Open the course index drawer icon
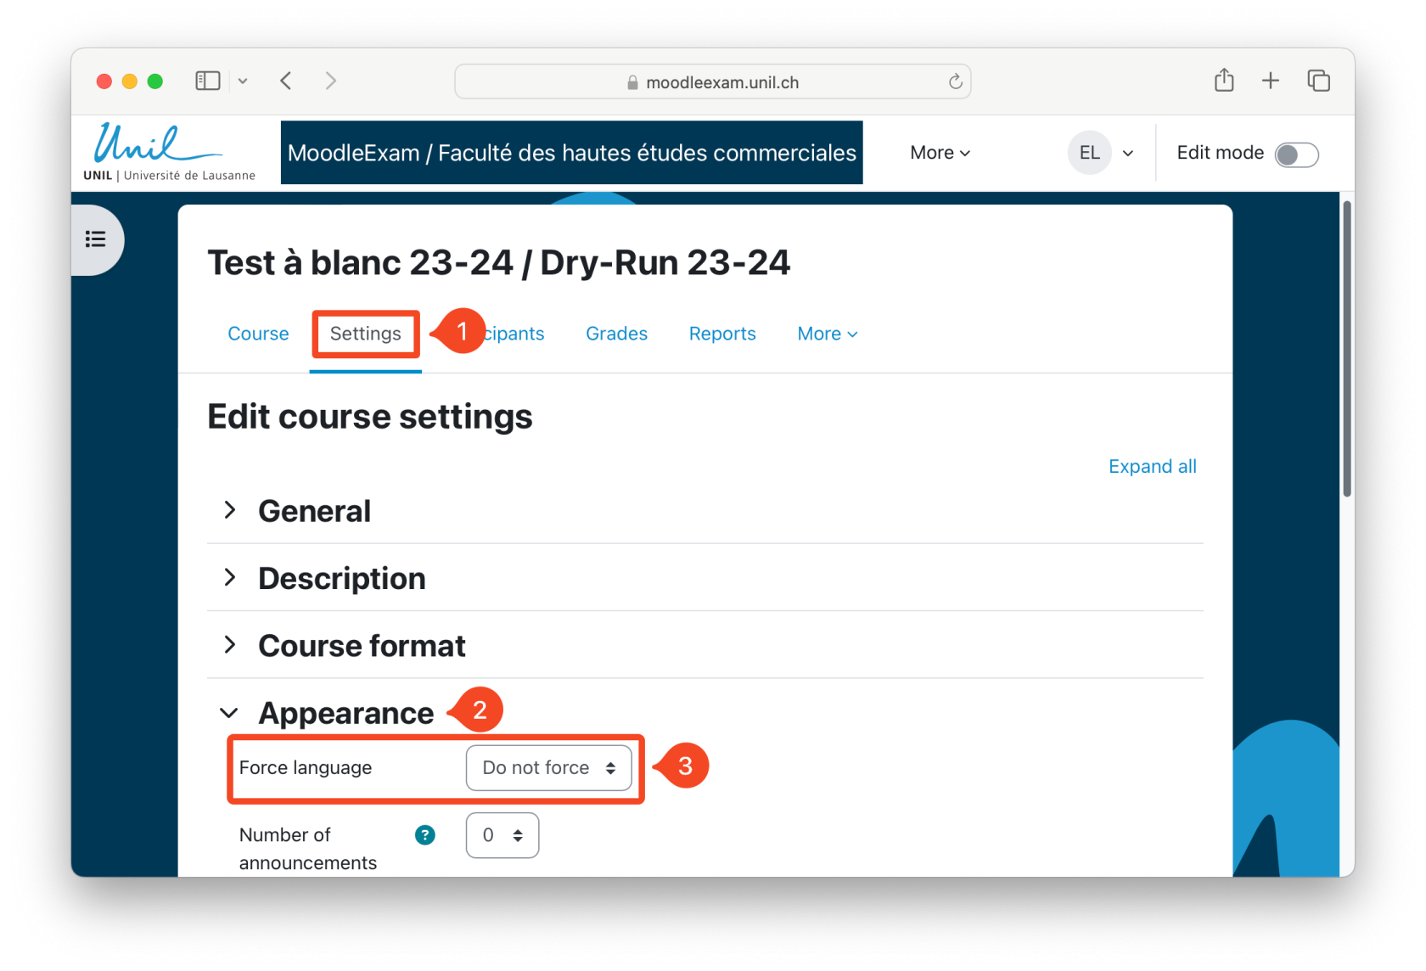The height and width of the screenshot is (971, 1426). pyautogui.click(x=96, y=239)
